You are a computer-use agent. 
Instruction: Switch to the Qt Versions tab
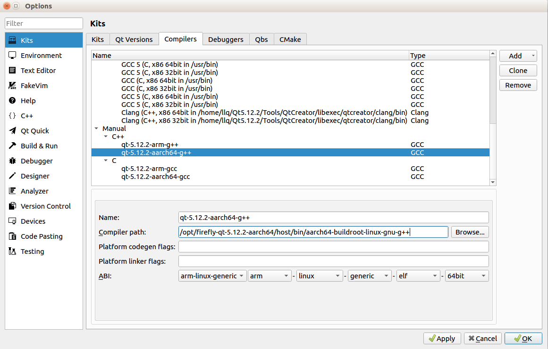coord(134,40)
